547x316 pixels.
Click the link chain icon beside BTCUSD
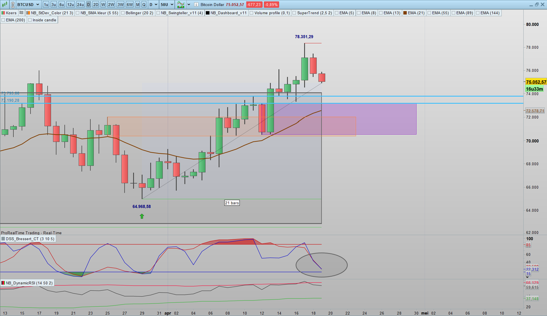click(x=13, y=5)
